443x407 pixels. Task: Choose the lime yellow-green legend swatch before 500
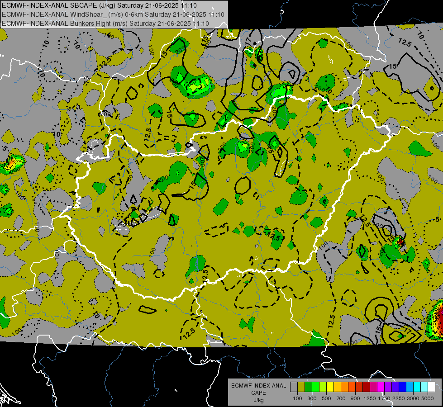point(323,387)
